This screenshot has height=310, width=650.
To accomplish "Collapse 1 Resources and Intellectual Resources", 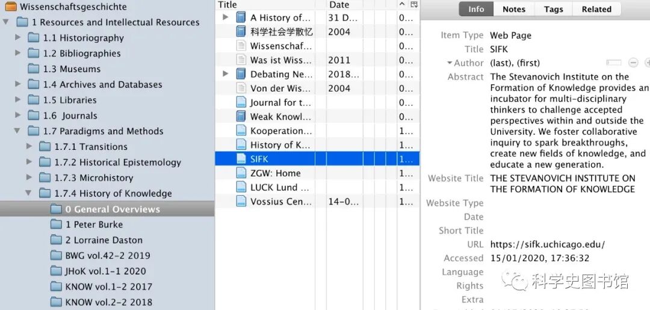I will (x=5, y=22).
